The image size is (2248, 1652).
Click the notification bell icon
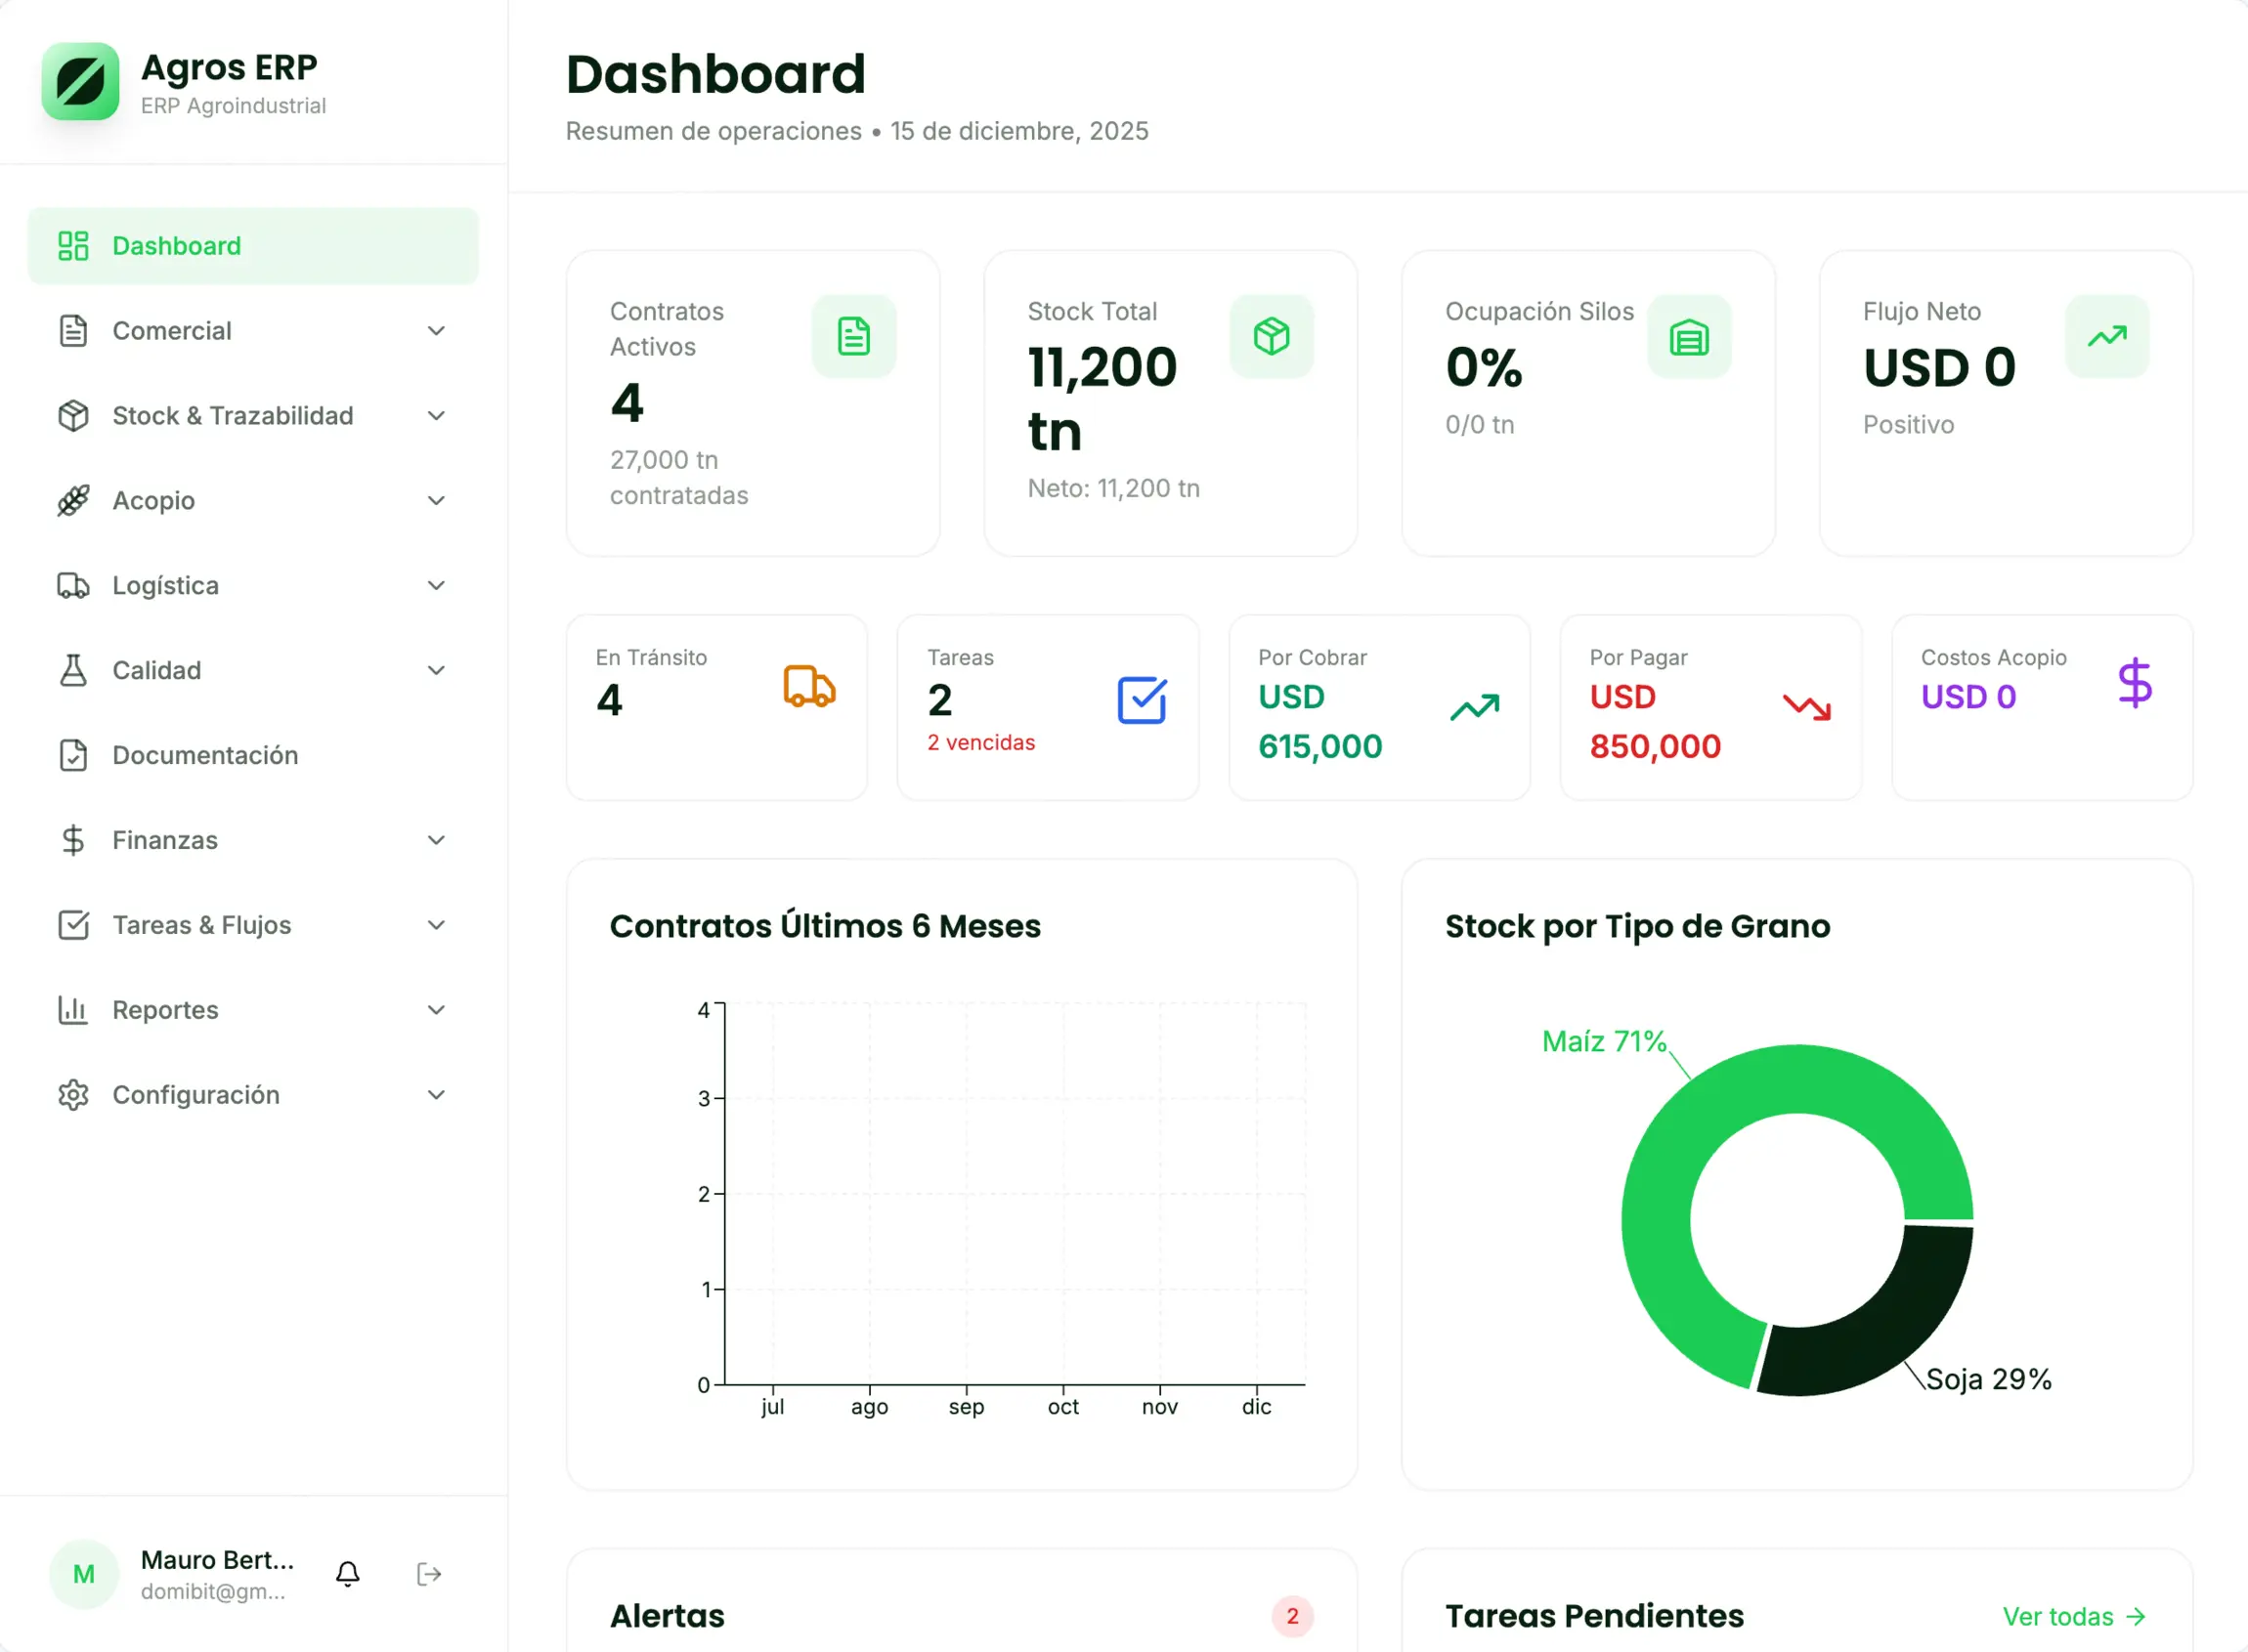pyautogui.click(x=347, y=1574)
